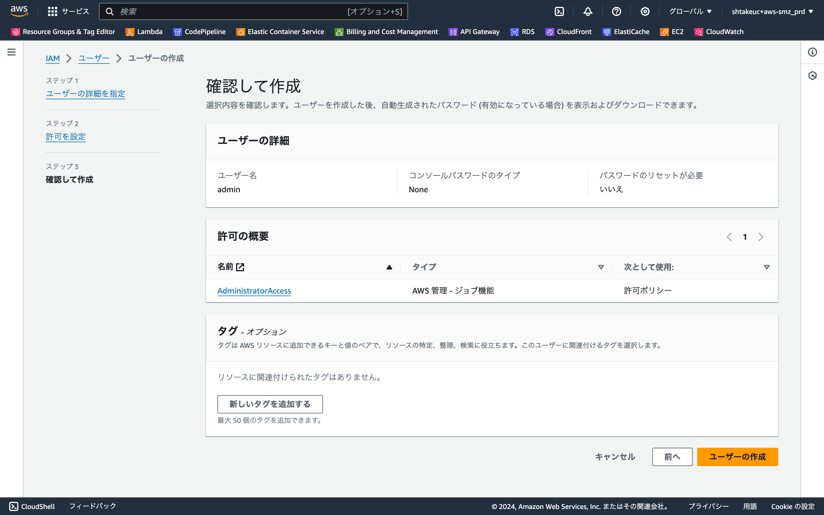Open the API Gateway shortcut

[x=474, y=32]
